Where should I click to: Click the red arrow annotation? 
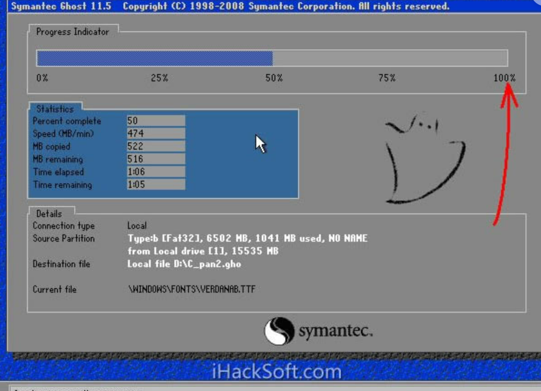(x=505, y=152)
